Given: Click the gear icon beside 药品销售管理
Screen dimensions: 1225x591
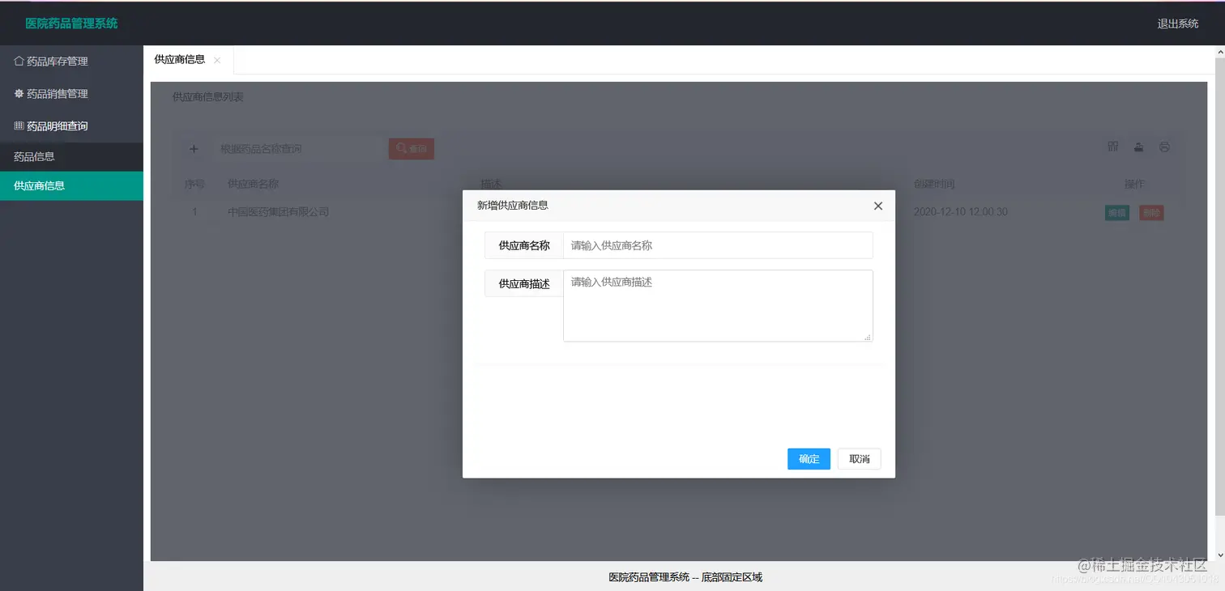Looking at the screenshot, I should [19, 93].
